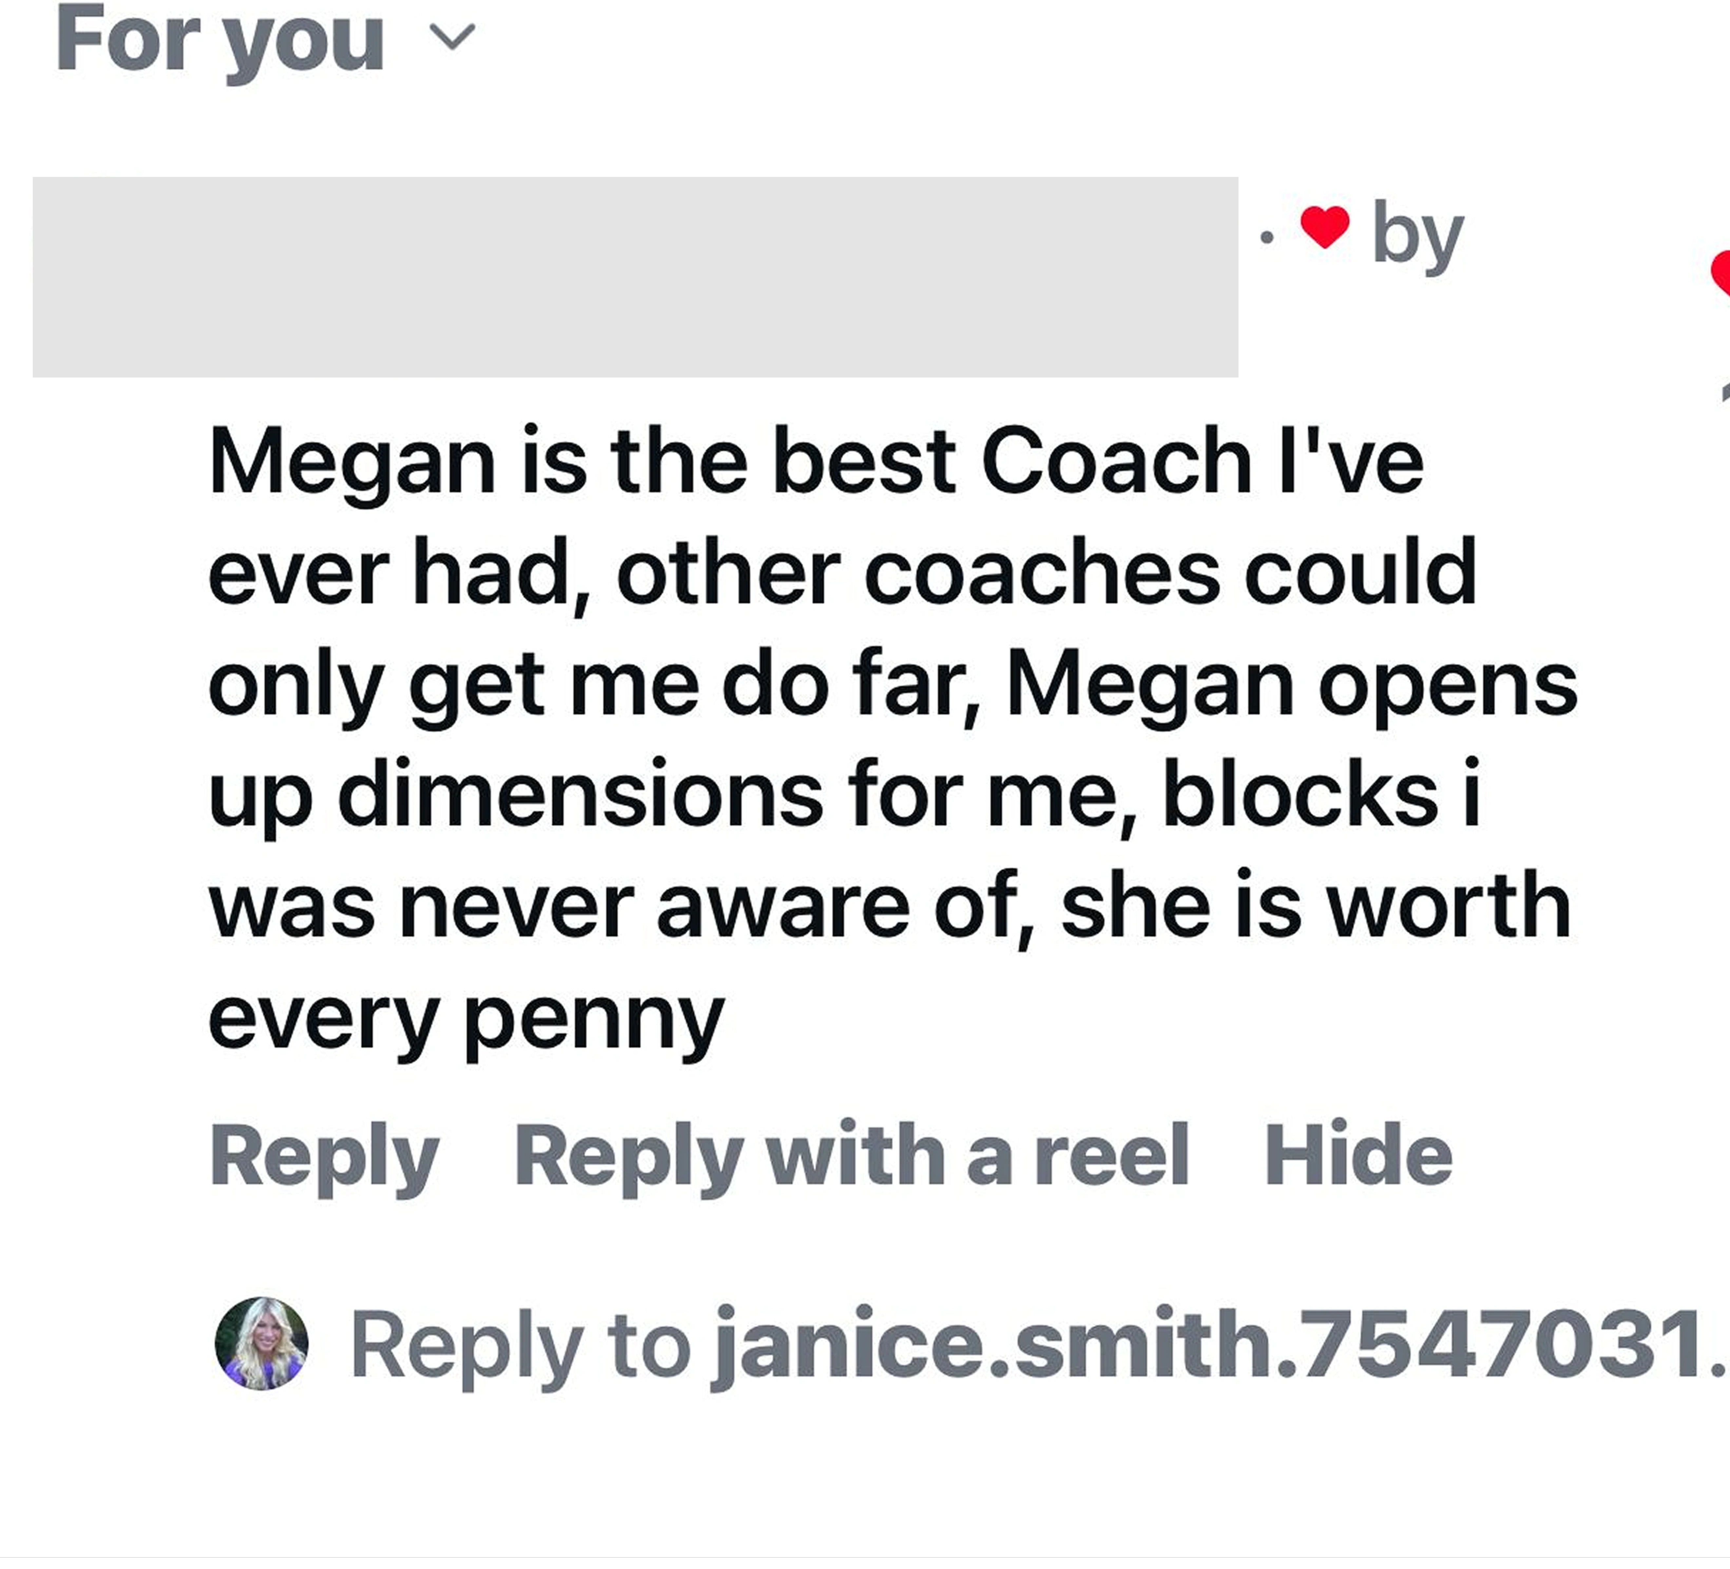Hide this comment

click(x=1357, y=1156)
